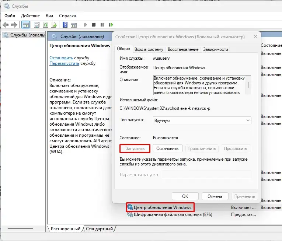The width and height of the screenshot is (282, 241).
Task: Click the Restart service toolbar icon
Action: 111,25
